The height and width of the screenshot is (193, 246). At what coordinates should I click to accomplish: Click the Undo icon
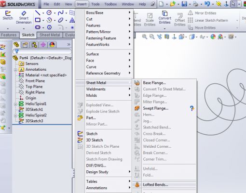click(207, 4)
